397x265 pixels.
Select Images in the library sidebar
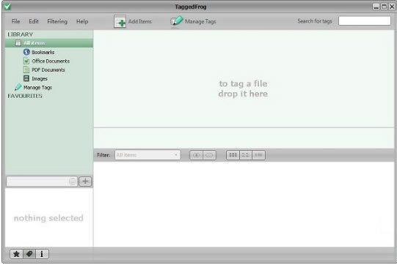(35, 78)
